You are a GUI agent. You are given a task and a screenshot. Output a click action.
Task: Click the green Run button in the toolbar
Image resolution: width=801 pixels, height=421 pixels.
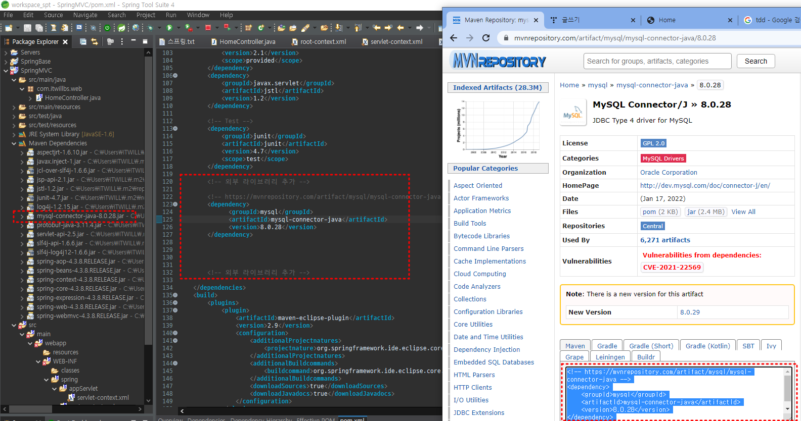(169, 28)
